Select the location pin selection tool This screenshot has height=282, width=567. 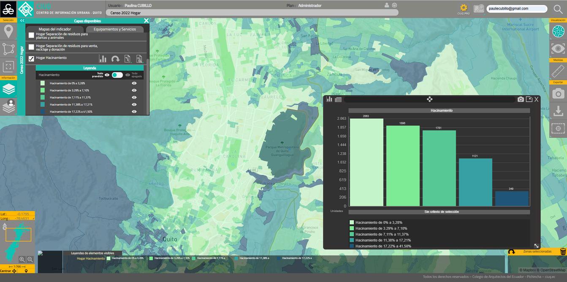(8, 31)
